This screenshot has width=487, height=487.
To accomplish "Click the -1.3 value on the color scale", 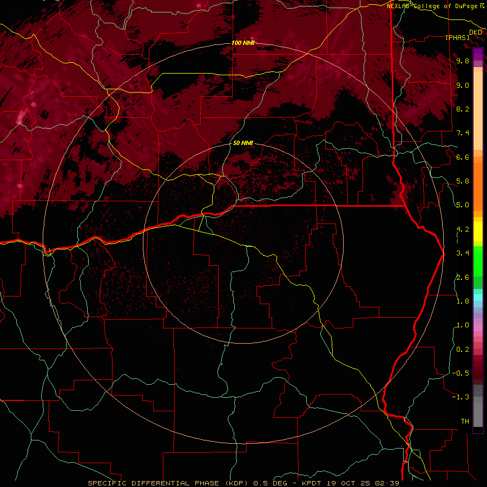I will [x=460, y=397].
